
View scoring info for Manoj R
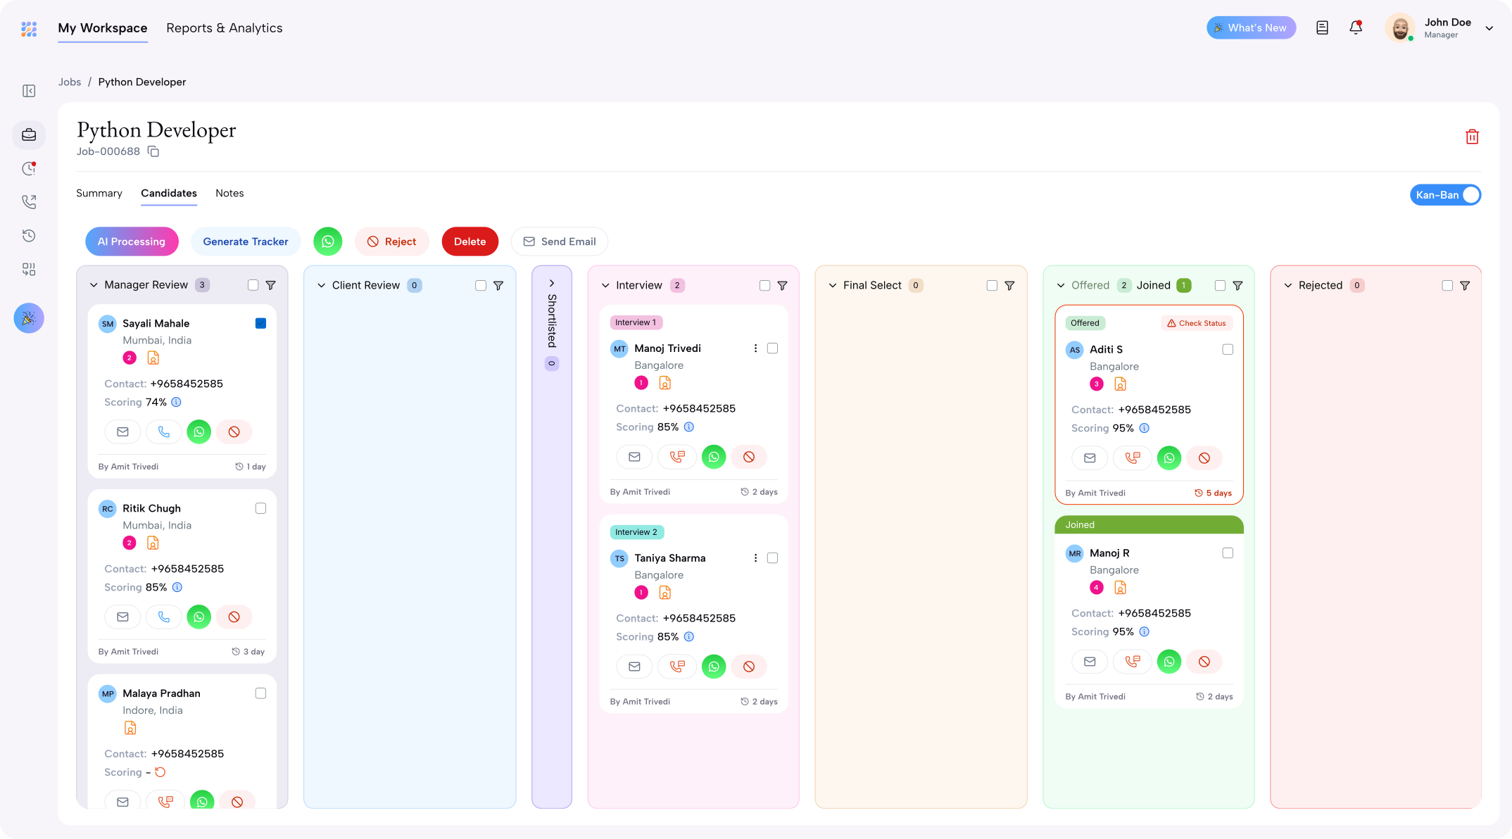coord(1145,631)
